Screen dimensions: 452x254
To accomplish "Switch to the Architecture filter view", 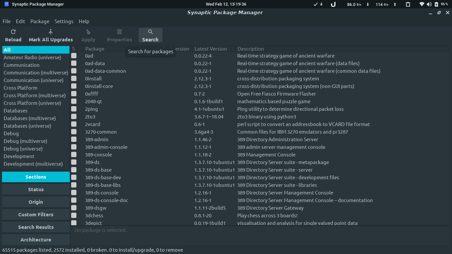I will point(36,240).
